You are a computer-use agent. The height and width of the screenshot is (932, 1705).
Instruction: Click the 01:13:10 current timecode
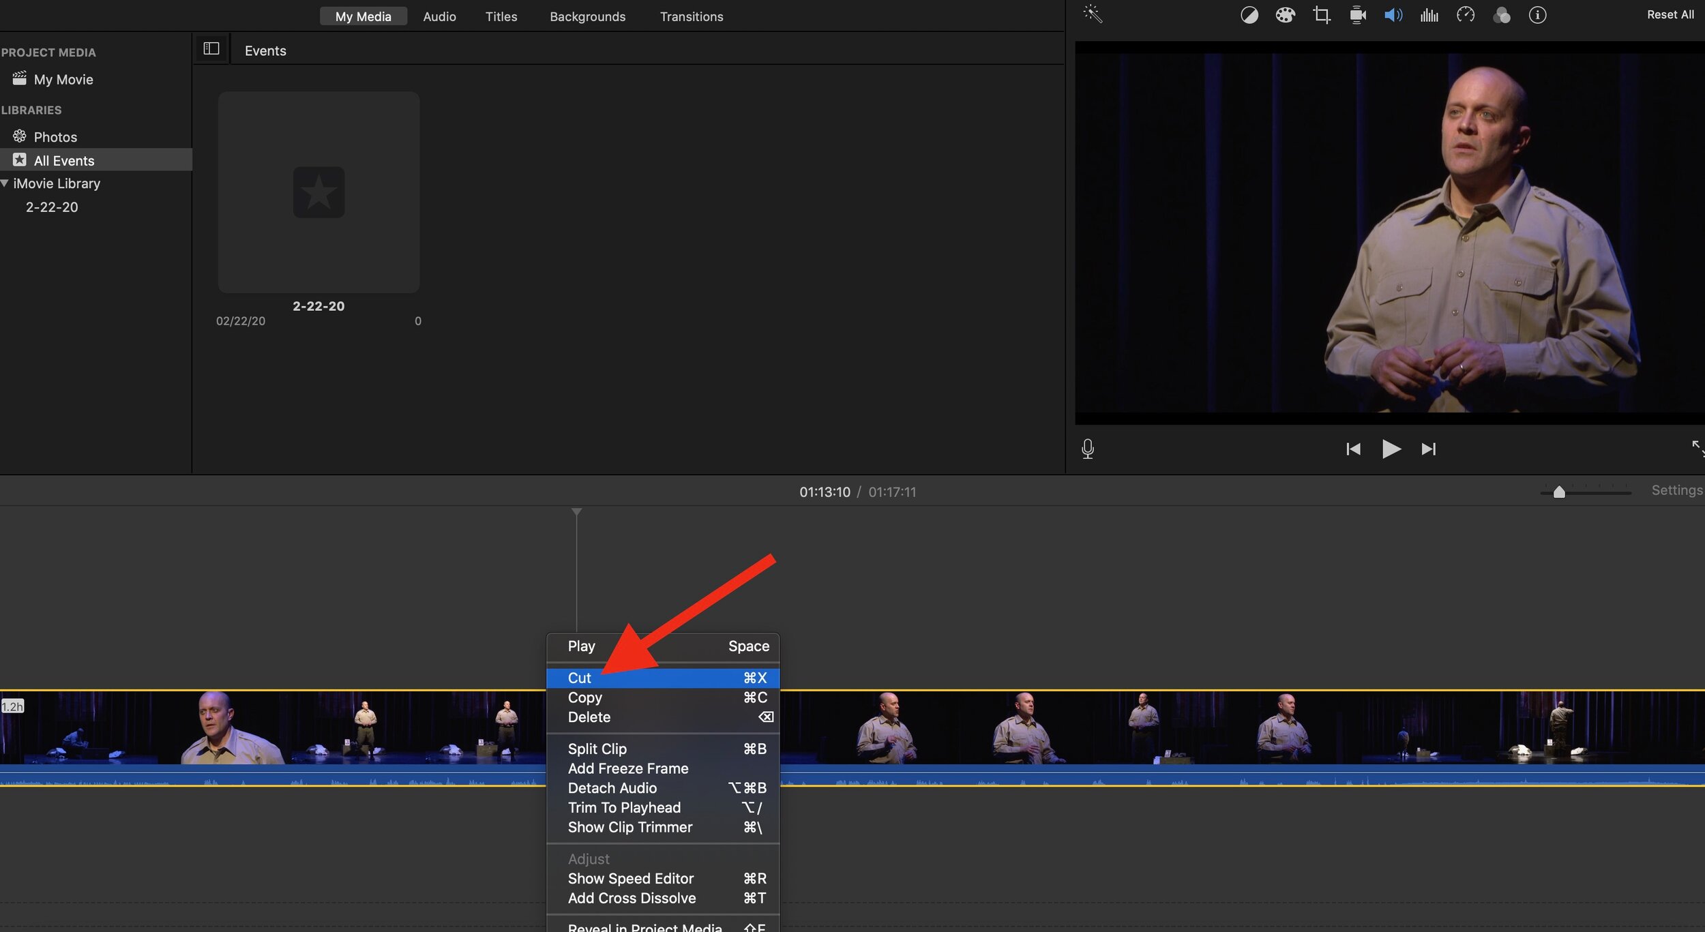825,492
